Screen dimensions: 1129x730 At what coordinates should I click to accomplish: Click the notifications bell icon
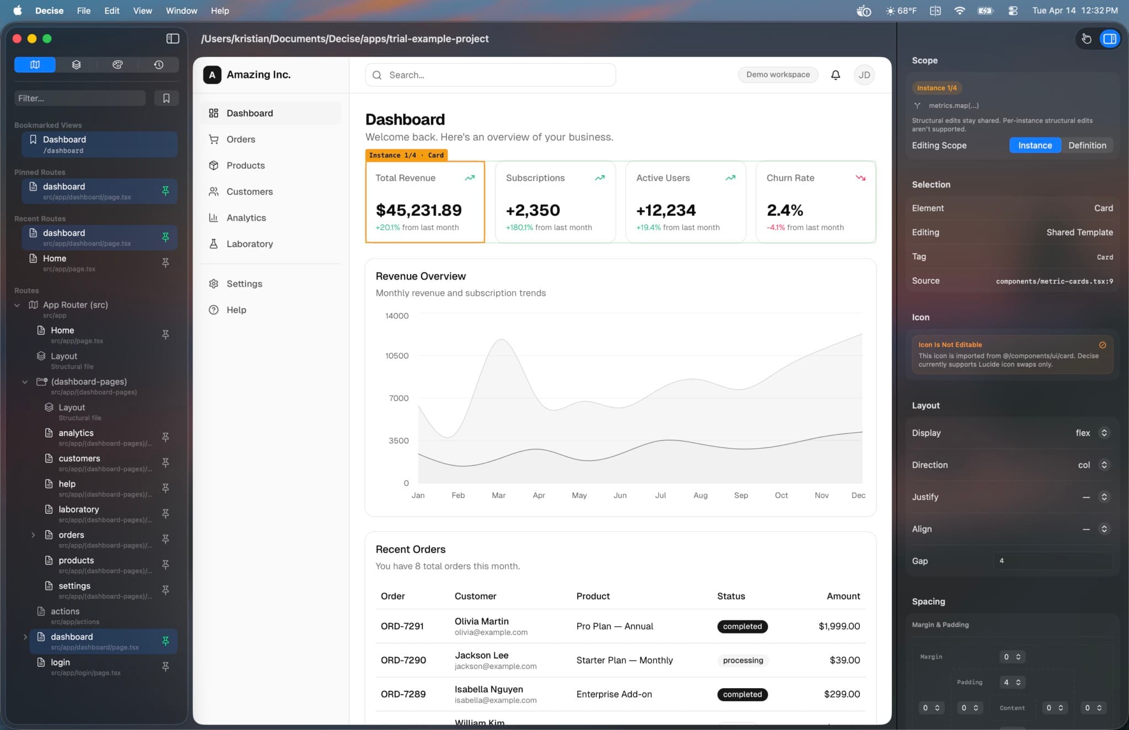[x=835, y=74]
